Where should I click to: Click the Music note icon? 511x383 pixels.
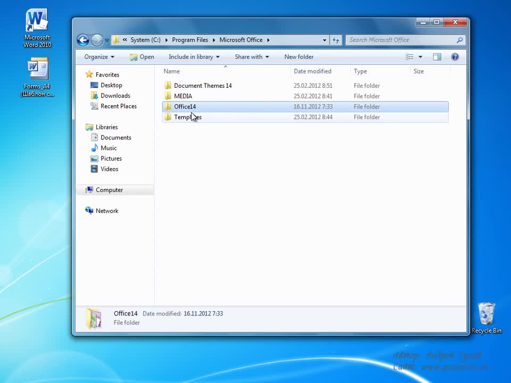point(94,148)
